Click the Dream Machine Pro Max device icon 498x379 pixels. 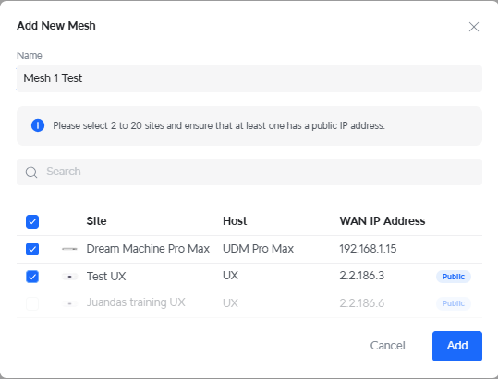[x=69, y=249]
